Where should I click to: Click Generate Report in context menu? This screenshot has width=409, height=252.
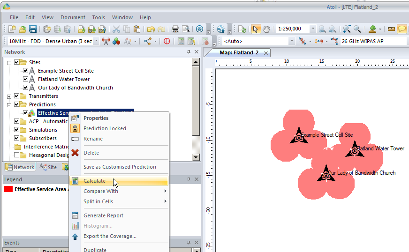tap(103, 215)
